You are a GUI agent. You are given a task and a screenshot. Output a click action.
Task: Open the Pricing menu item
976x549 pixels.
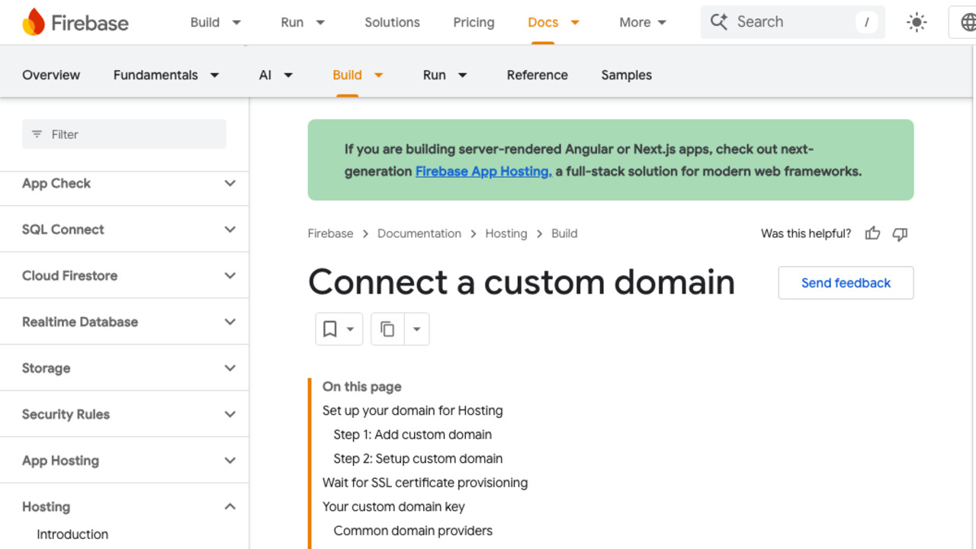click(x=474, y=22)
